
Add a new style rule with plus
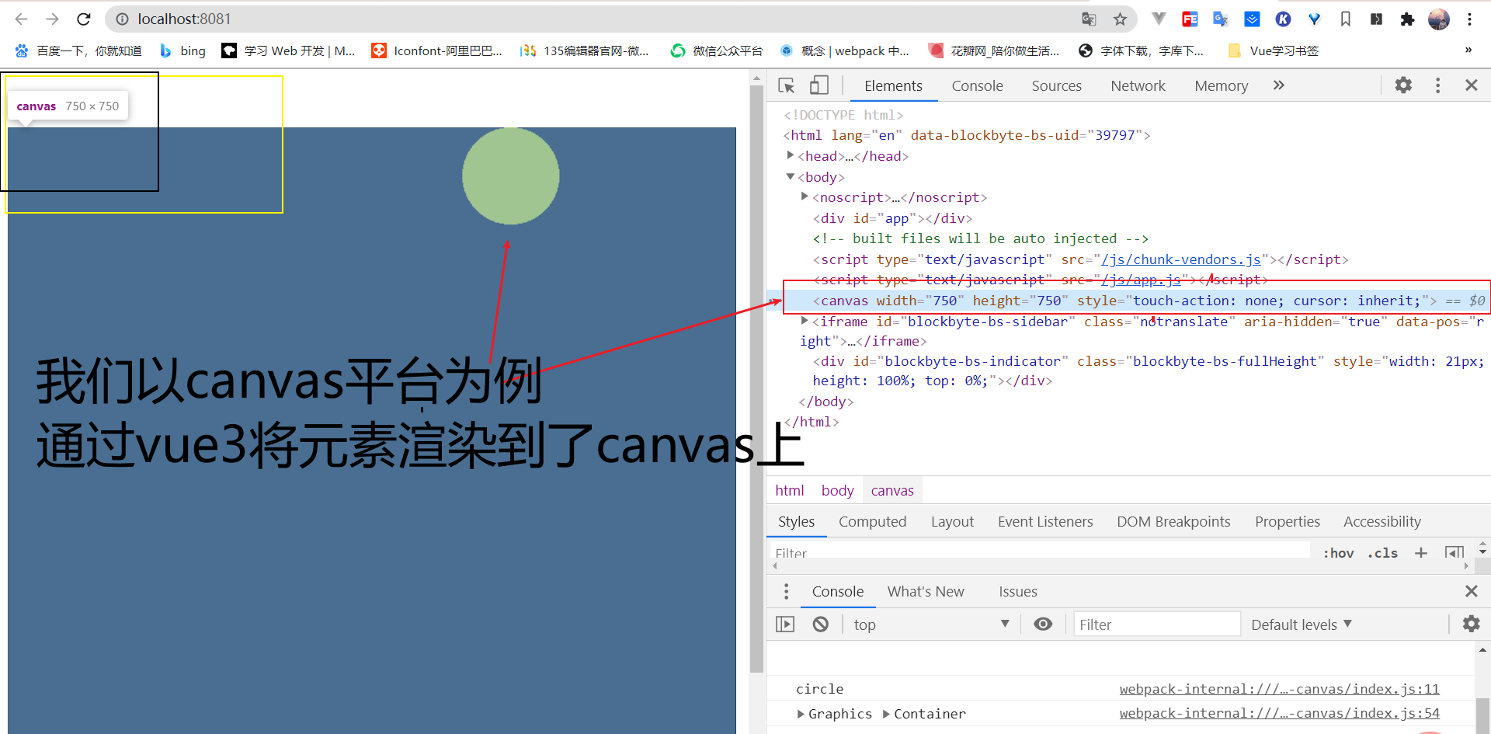[1420, 553]
